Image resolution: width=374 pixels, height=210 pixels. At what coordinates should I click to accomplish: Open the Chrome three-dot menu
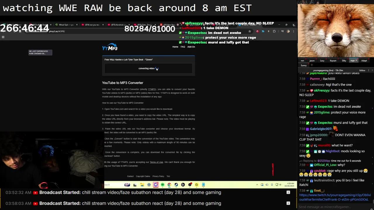(x=293, y=31)
